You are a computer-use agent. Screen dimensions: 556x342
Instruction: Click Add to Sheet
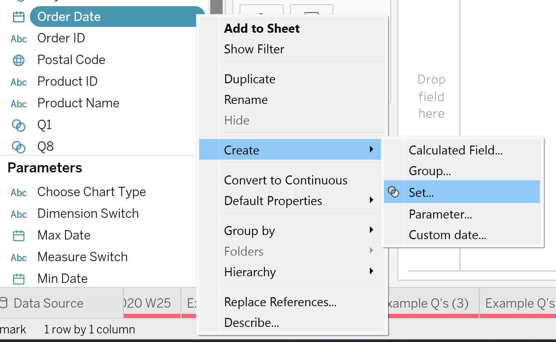pyautogui.click(x=262, y=29)
